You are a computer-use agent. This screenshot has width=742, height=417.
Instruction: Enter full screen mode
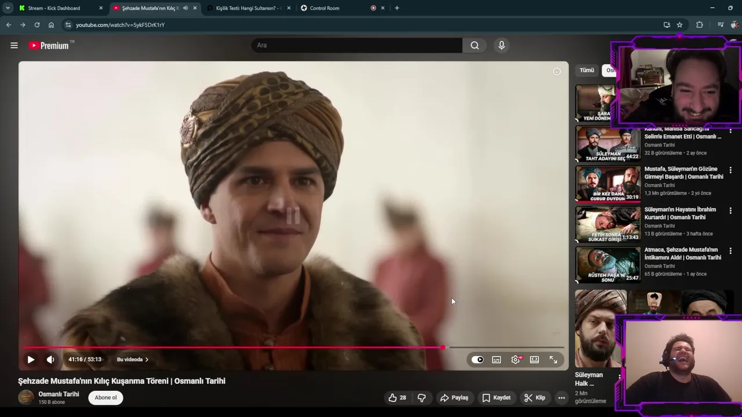554,360
